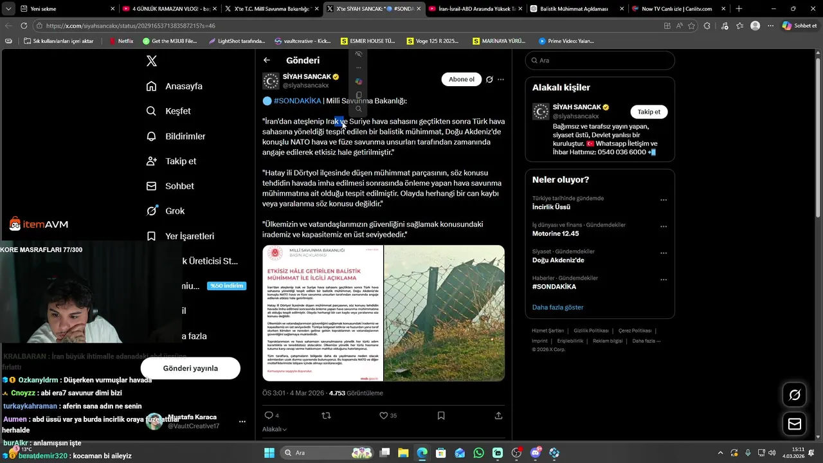Open the Windows Start menu
The height and width of the screenshot is (463, 823).
tap(269, 453)
